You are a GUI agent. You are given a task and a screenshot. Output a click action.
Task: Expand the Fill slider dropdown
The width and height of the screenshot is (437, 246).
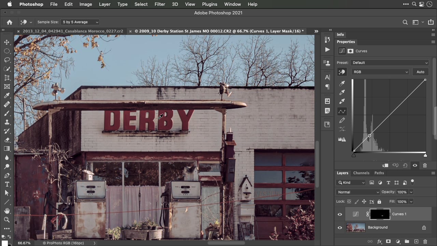point(411,202)
